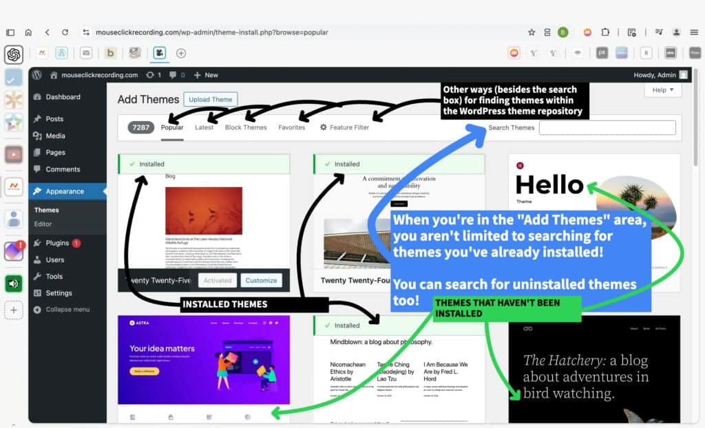Expand the Help dropdown tab
Viewport: 705px width, 428px height.
click(663, 90)
